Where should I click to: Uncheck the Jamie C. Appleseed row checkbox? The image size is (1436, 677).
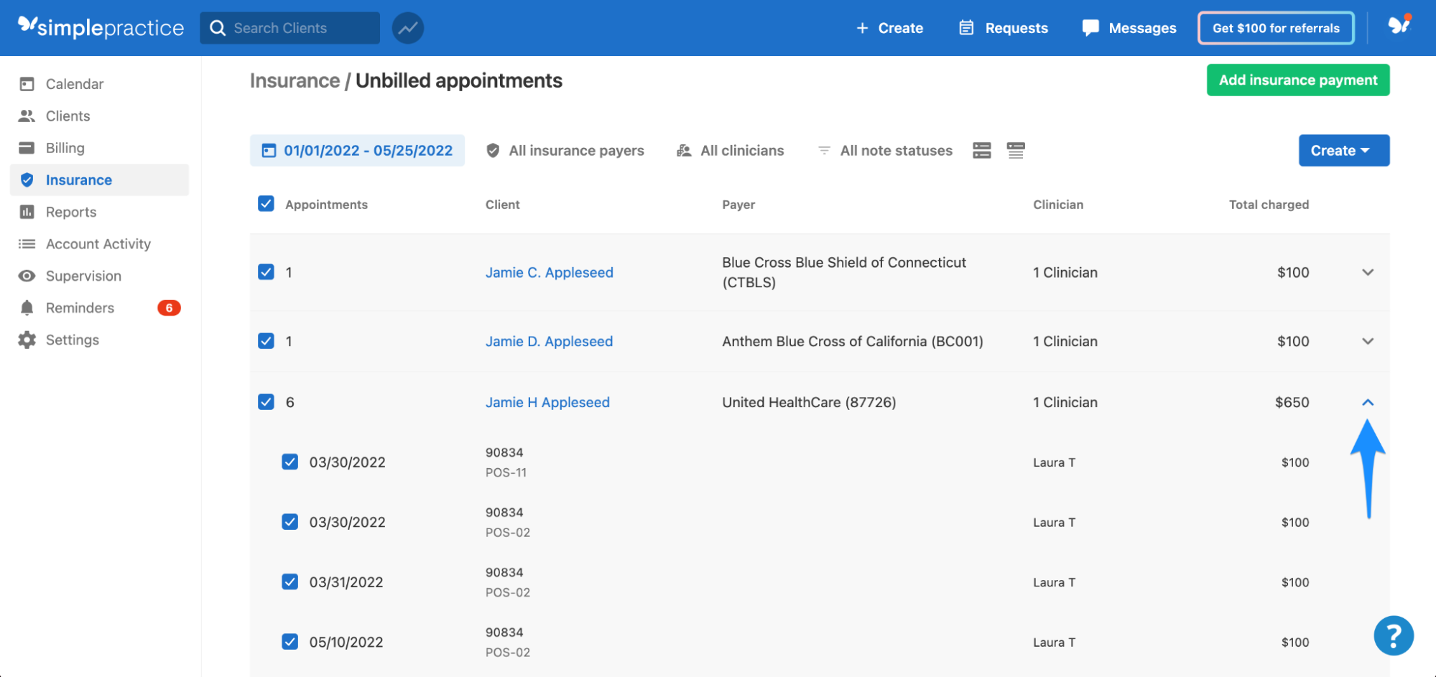[266, 272]
